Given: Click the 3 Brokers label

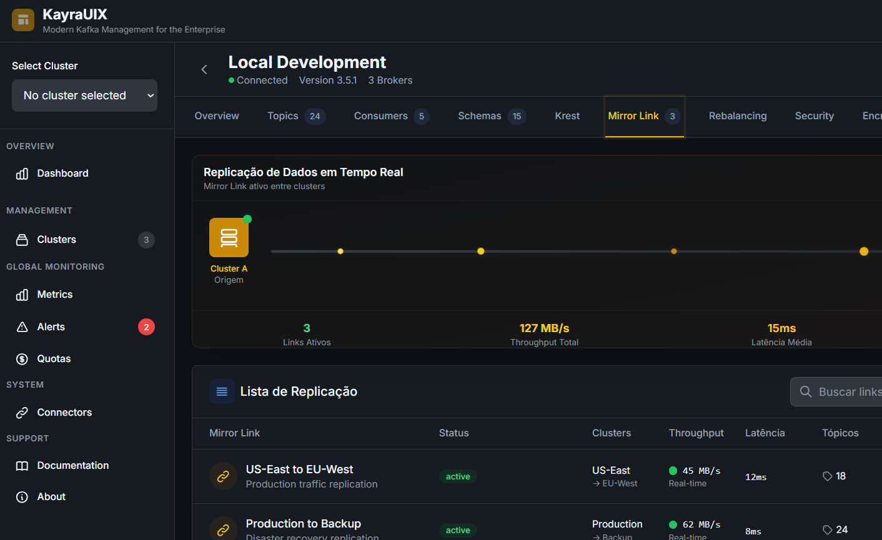Looking at the screenshot, I should 390,81.
